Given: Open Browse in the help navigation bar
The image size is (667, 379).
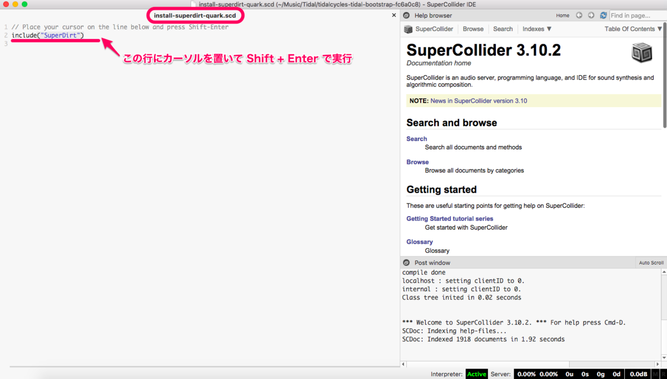Looking at the screenshot, I should click(473, 29).
